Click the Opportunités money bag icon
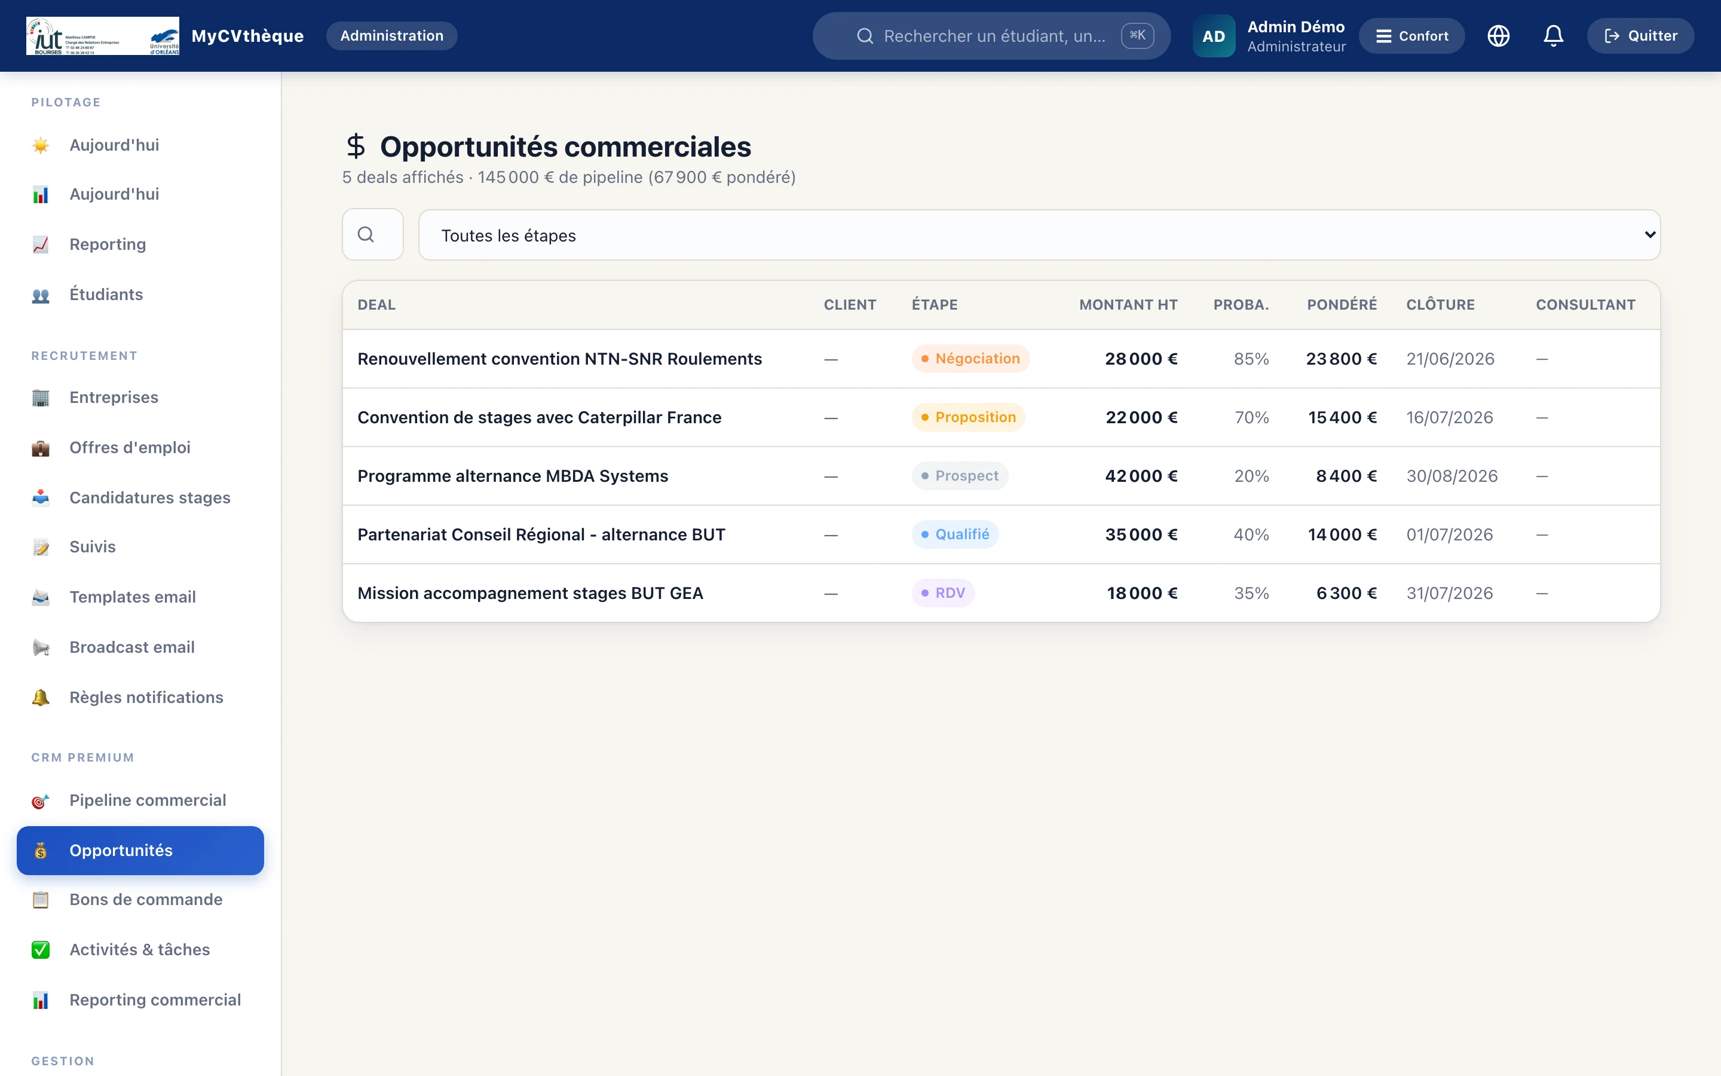 pos(41,851)
